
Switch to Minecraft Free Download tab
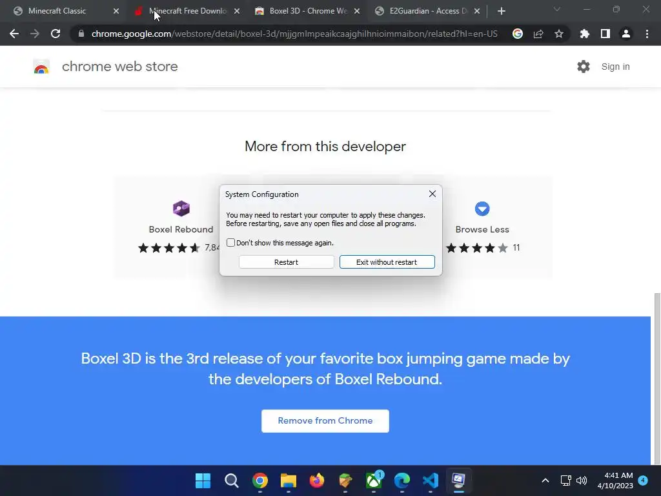(x=187, y=11)
